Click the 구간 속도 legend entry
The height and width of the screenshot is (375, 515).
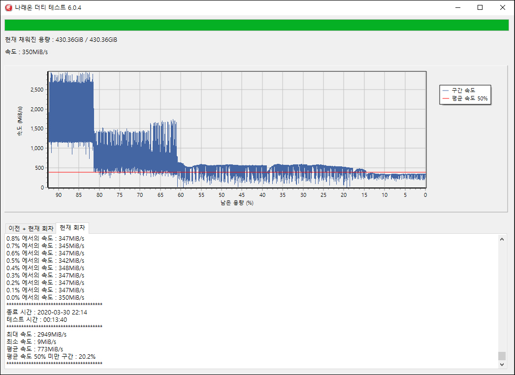point(459,90)
